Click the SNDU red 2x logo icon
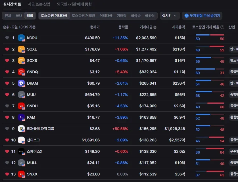 pos(21,106)
